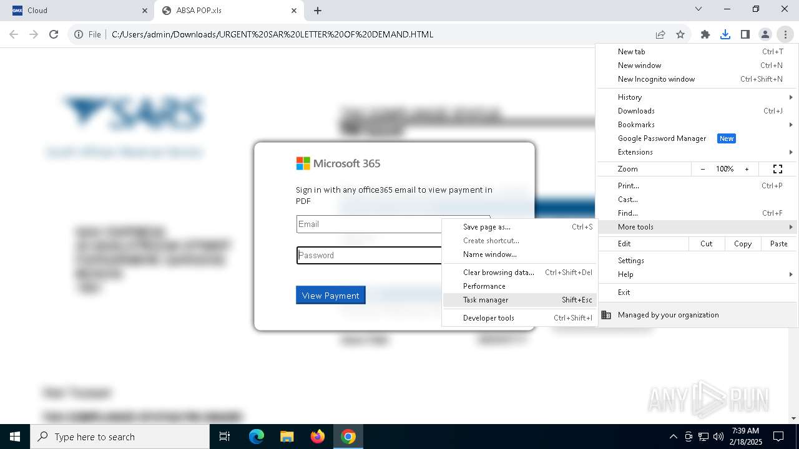Show hidden system tray icons
The image size is (799, 449).
[x=673, y=437]
